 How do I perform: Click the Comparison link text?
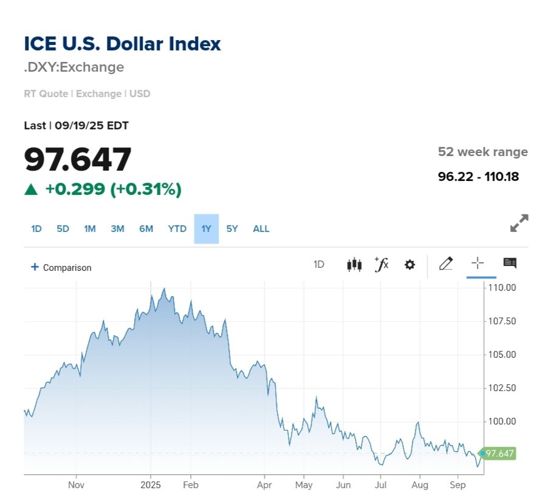click(67, 268)
